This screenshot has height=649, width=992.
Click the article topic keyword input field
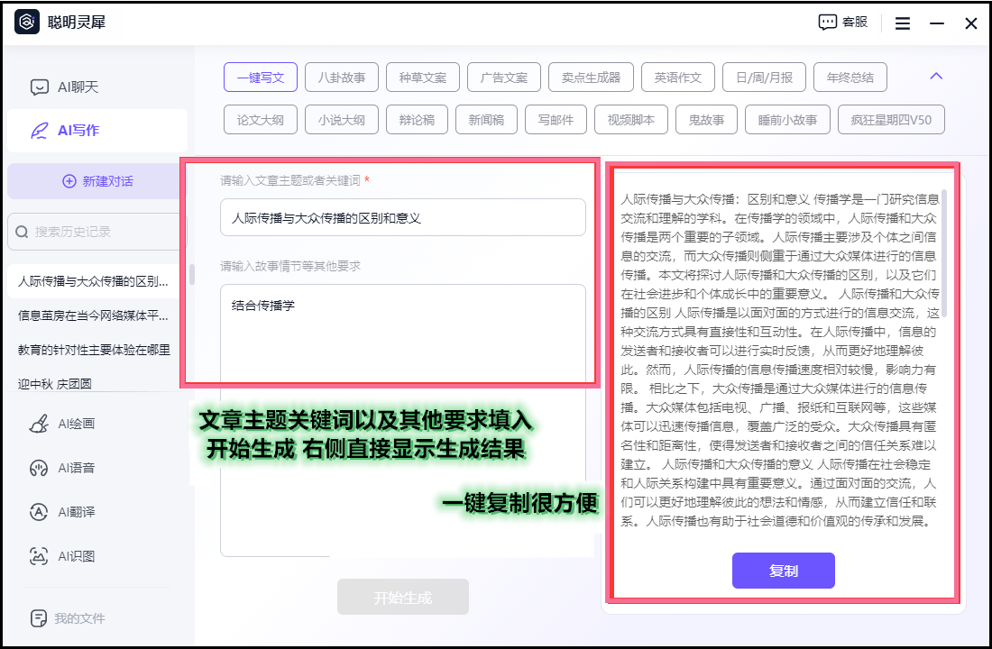(x=402, y=218)
